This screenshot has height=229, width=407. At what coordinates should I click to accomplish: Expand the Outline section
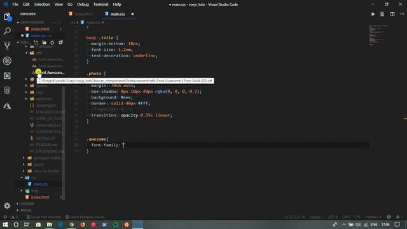coord(27,204)
